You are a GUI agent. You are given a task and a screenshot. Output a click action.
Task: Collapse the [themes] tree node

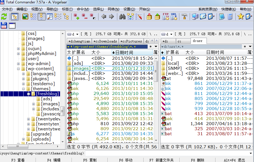tap(23, 89)
